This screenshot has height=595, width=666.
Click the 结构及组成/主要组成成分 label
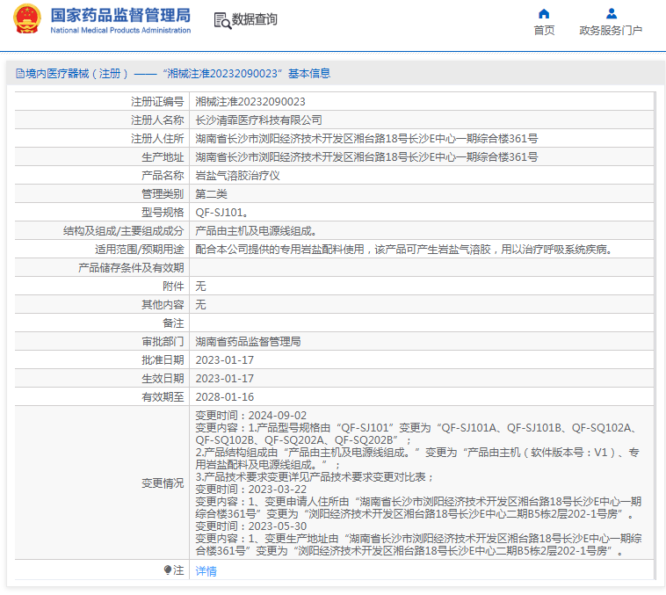(x=124, y=231)
